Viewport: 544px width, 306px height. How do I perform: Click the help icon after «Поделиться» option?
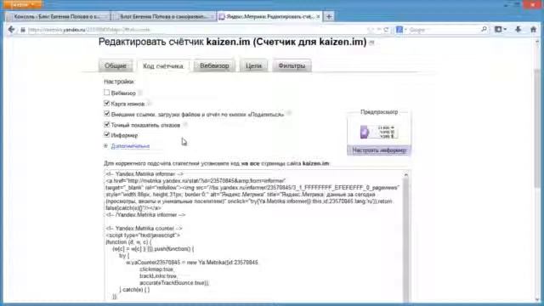(289, 113)
